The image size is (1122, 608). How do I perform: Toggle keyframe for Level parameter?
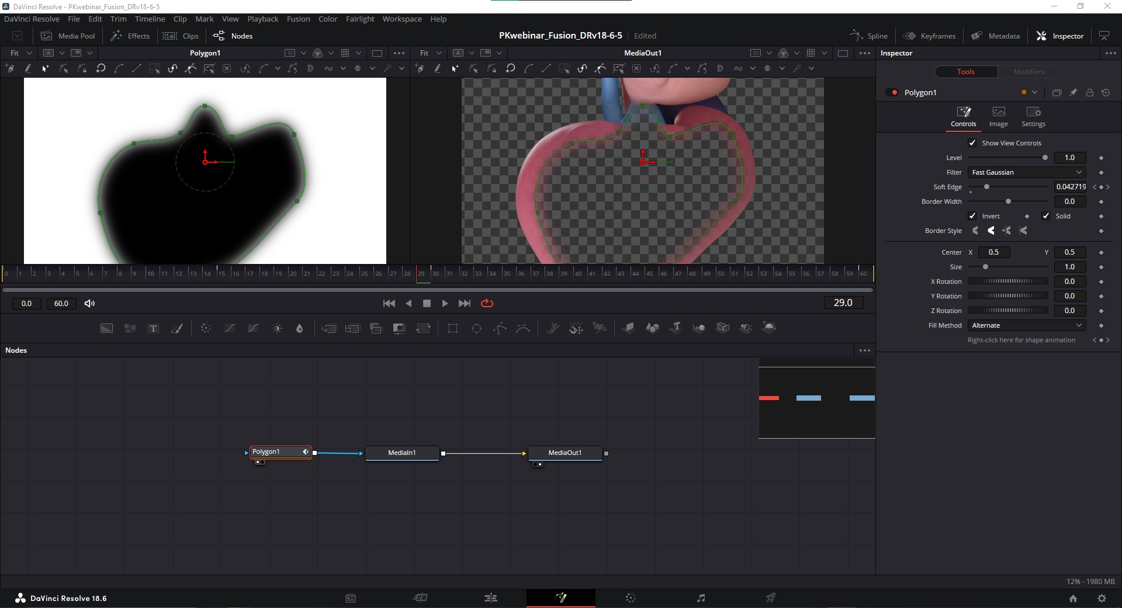point(1101,158)
